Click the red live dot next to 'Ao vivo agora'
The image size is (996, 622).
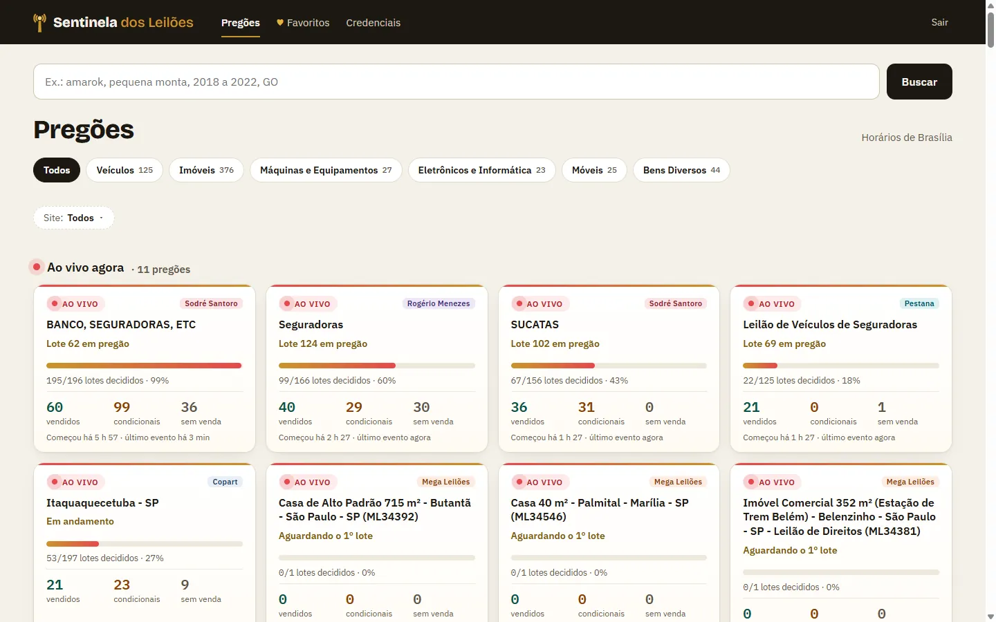pyautogui.click(x=37, y=267)
